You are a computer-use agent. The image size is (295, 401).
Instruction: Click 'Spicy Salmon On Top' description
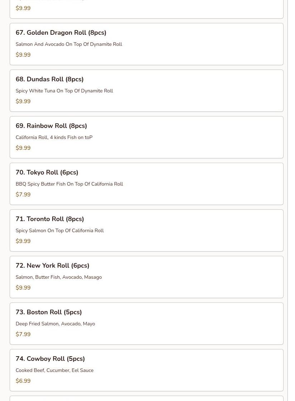(x=59, y=230)
